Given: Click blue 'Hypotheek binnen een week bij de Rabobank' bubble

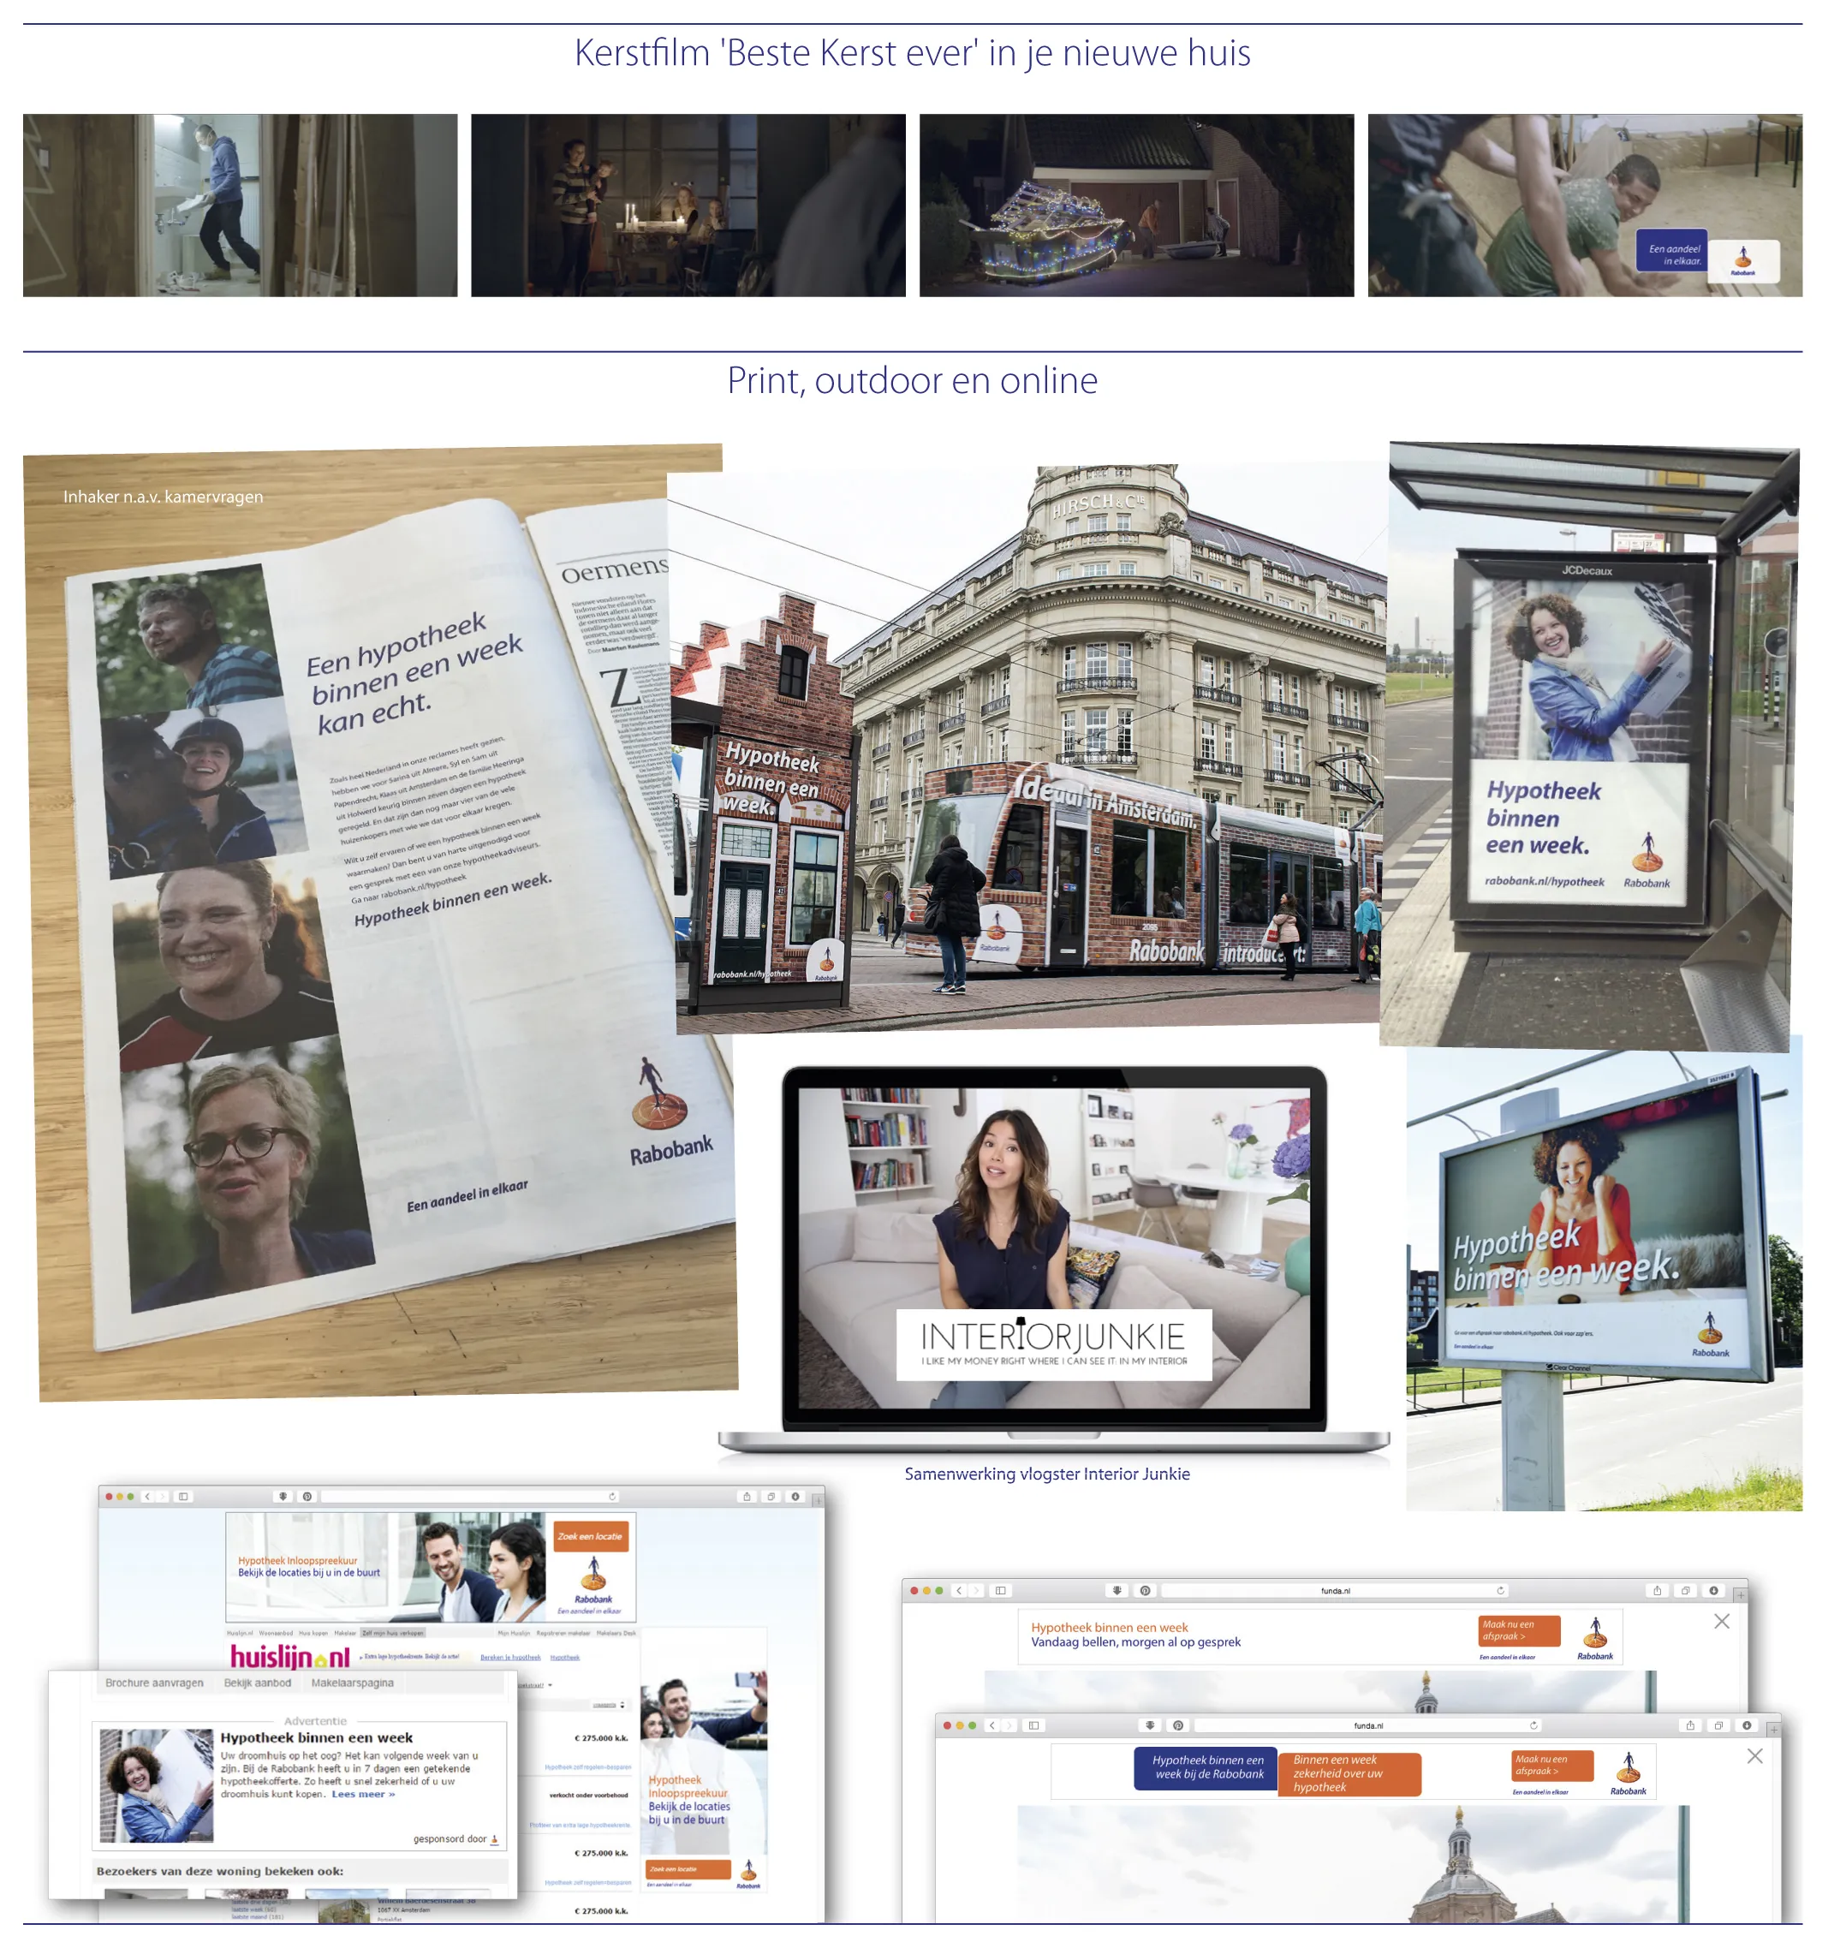Looking at the screenshot, I should click(1208, 1768).
